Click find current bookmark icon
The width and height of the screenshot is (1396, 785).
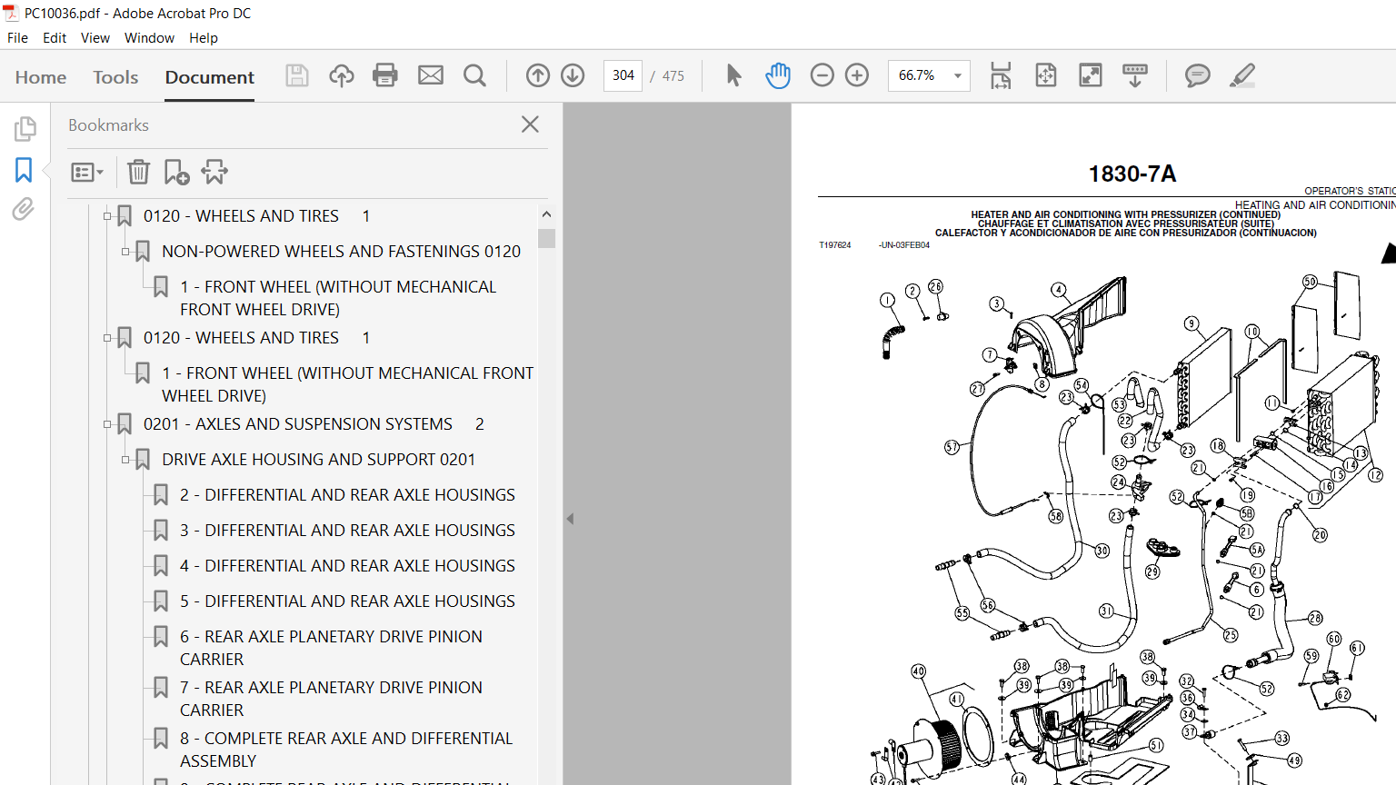point(214,172)
